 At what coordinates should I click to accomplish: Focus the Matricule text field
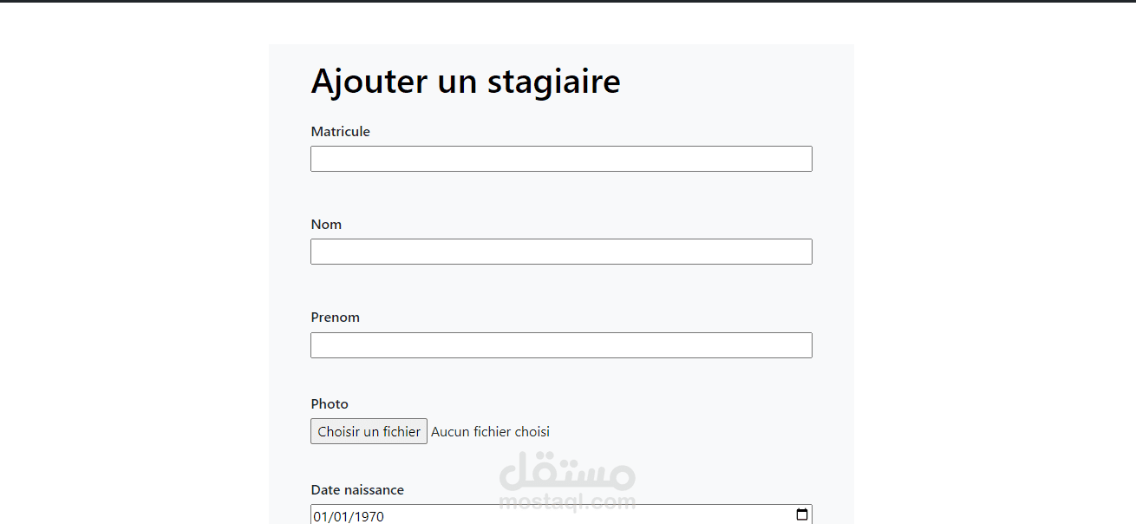click(561, 159)
